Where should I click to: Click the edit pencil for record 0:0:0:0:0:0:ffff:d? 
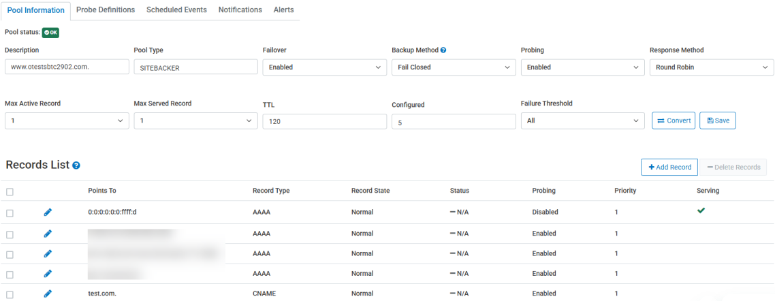click(x=48, y=212)
